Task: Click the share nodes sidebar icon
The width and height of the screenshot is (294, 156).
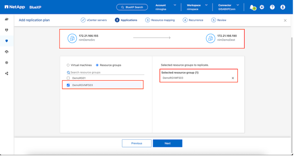Action: (7, 73)
